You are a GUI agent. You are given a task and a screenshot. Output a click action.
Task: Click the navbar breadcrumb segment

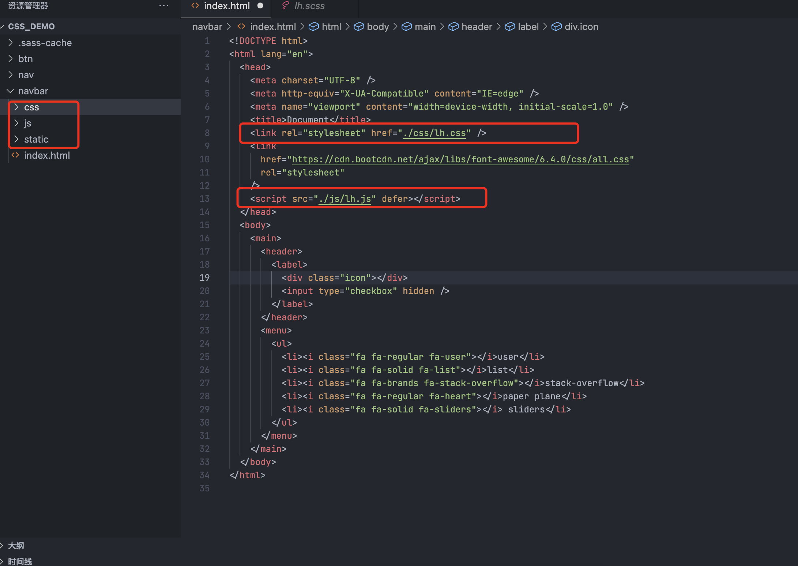point(207,27)
